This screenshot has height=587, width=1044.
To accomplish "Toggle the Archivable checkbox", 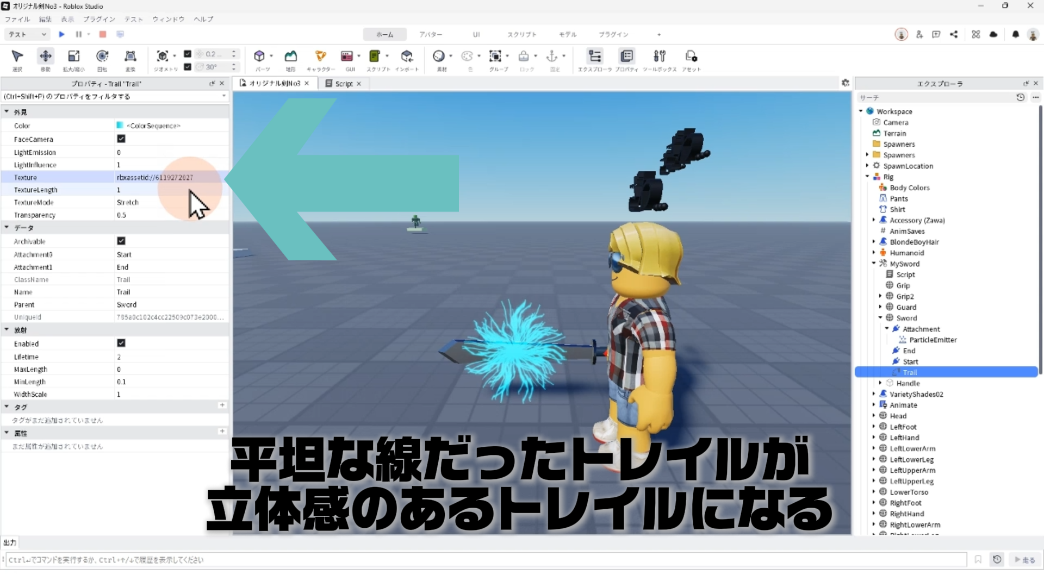I will (x=121, y=241).
